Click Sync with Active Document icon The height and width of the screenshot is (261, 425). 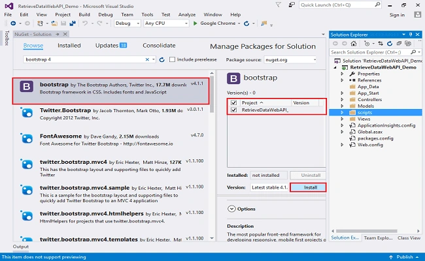[x=381, y=44]
